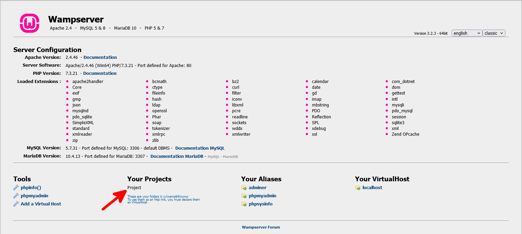Open the PHP Documentation link
Screen dimensions: 522x234
point(100,73)
